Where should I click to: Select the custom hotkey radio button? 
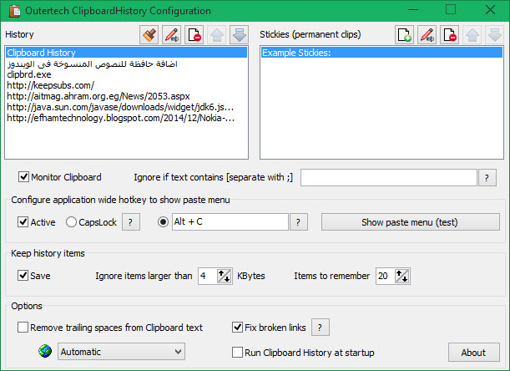pos(163,222)
